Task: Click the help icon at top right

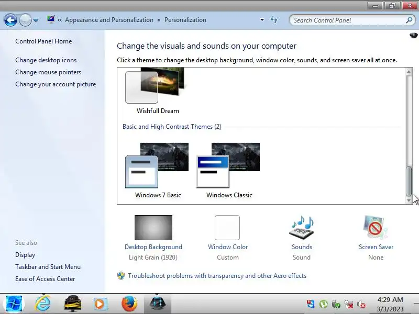Action: pyautogui.click(x=413, y=35)
